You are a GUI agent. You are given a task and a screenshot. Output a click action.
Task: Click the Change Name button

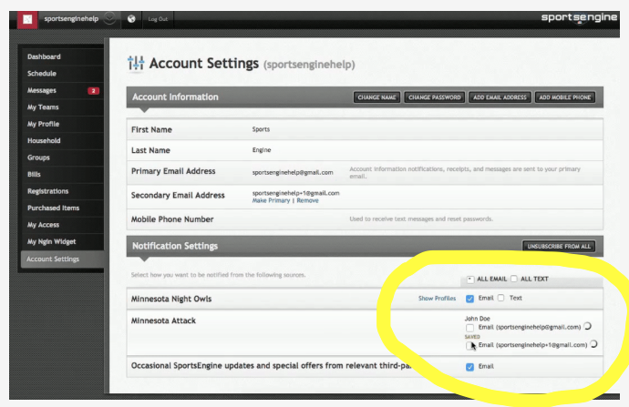376,97
